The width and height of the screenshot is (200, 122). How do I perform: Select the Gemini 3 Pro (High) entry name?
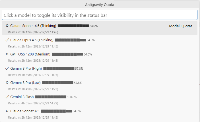click(x=26, y=69)
